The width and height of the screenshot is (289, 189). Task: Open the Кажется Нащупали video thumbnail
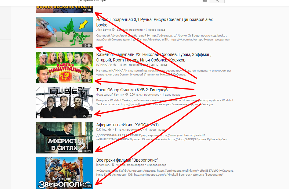pyautogui.click(x=64, y=68)
